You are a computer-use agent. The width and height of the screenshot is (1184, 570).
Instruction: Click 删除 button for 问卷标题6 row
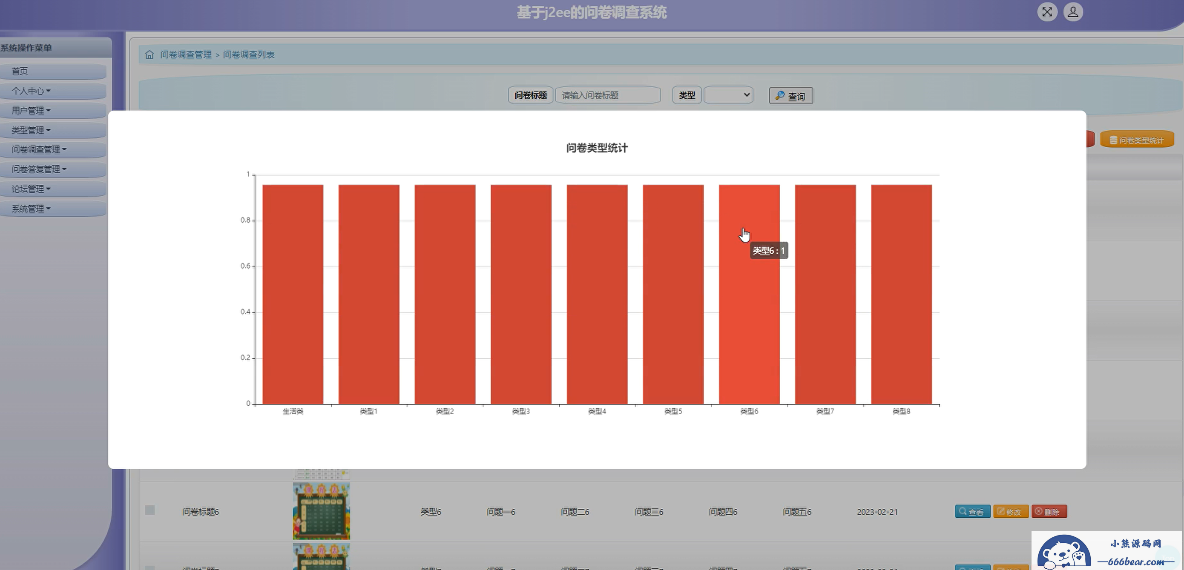(1049, 512)
